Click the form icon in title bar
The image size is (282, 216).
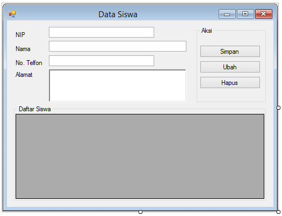point(12,14)
